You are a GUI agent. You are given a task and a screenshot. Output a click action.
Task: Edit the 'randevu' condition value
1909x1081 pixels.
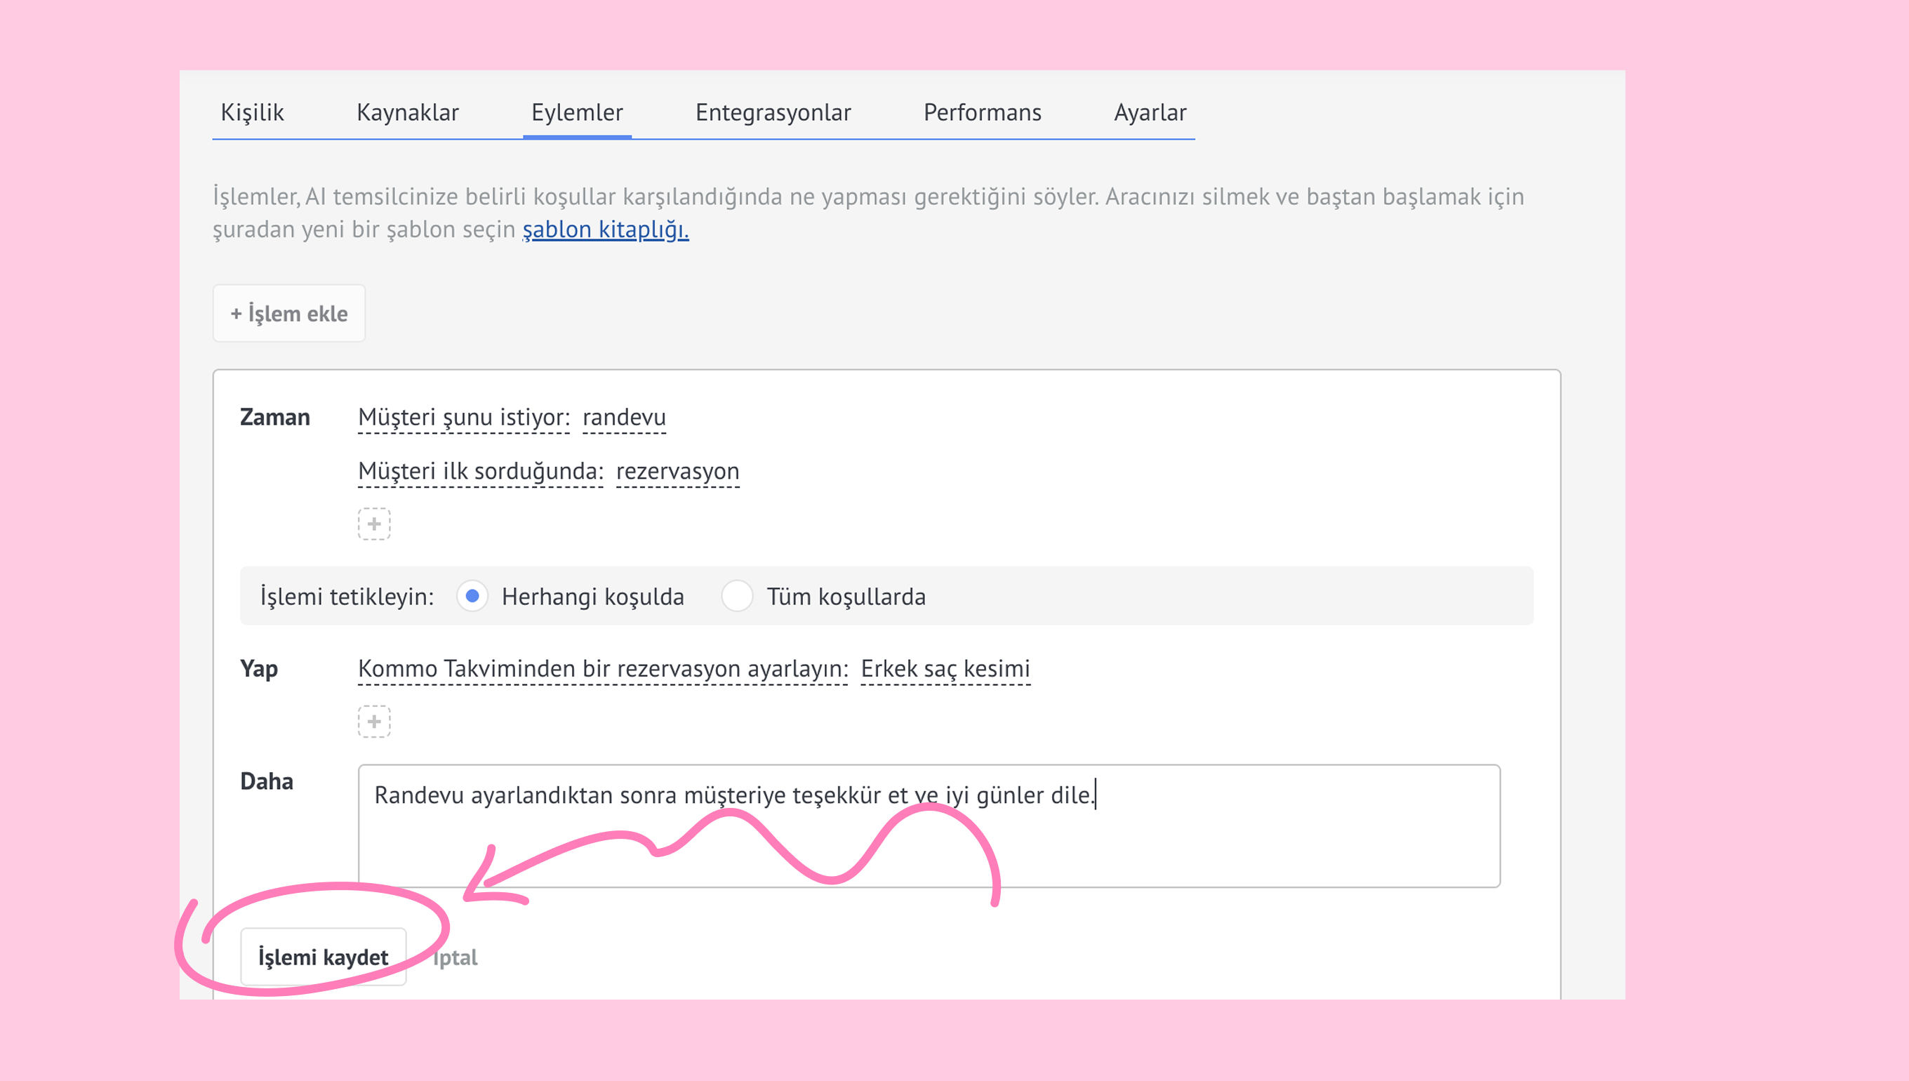point(623,417)
